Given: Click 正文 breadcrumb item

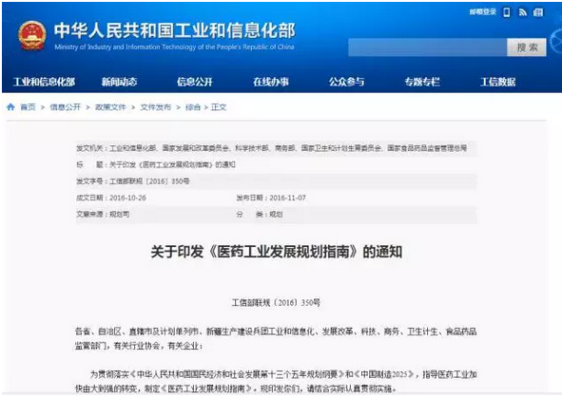Looking at the screenshot, I should [x=219, y=107].
